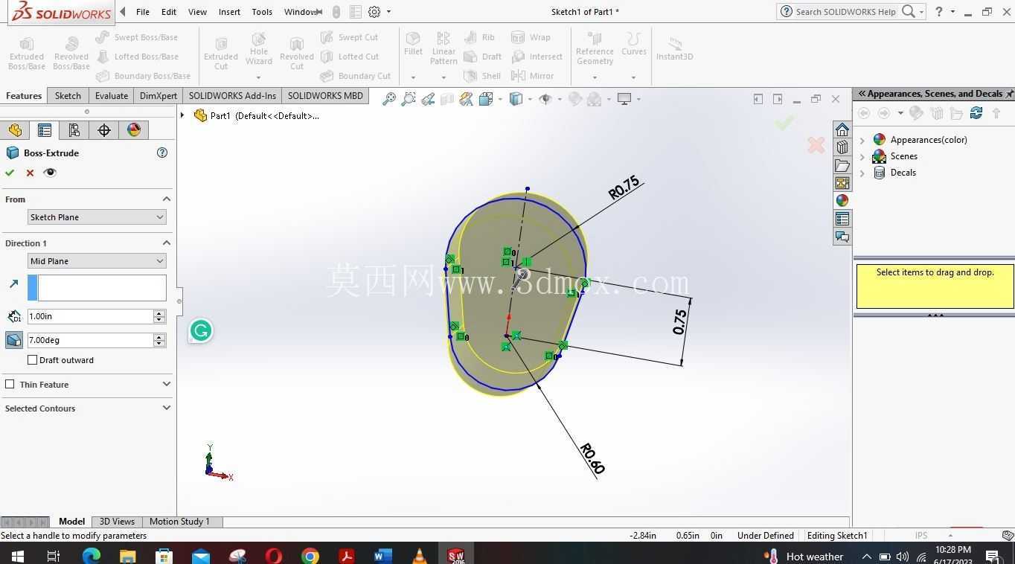Screen dimensions: 1015x564
Task: Open the Tools menu
Action: (x=262, y=12)
